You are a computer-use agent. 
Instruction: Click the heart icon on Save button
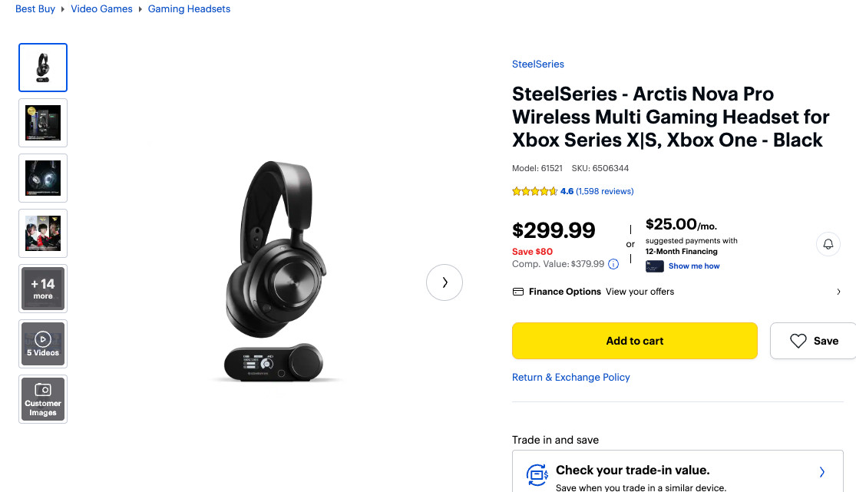(x=798, y=341)
